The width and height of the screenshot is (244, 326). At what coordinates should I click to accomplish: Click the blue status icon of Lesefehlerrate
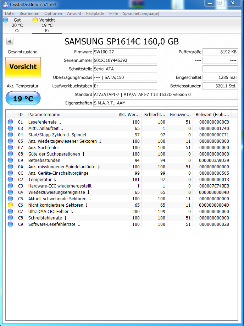pos(10,122)
